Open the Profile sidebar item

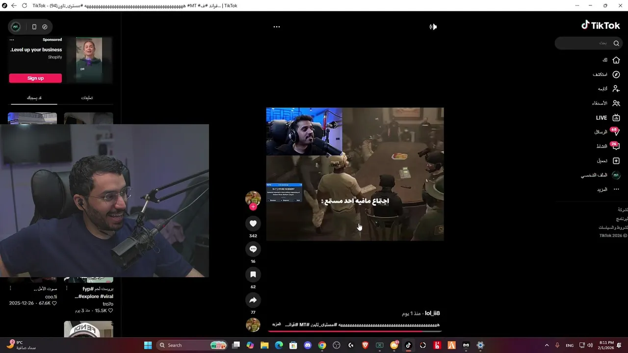point(601,175)
